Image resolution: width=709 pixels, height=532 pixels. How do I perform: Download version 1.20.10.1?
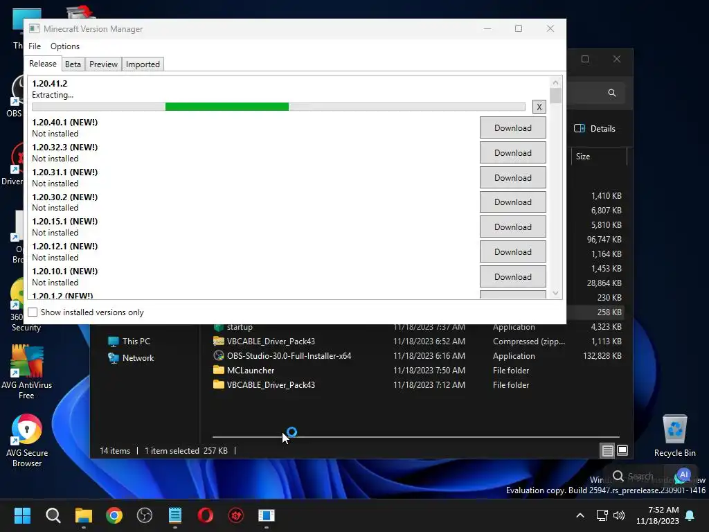[513, 277]
